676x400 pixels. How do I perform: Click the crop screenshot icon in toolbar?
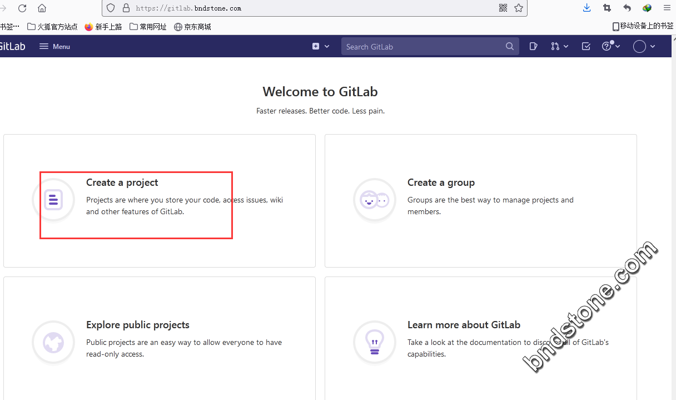[607, 8]
